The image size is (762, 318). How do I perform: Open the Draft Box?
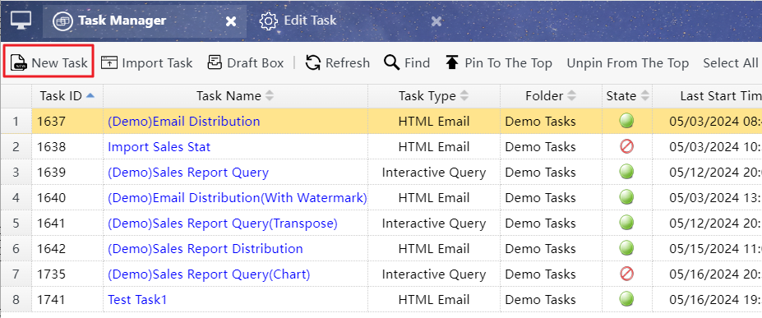tap(246, 62)
